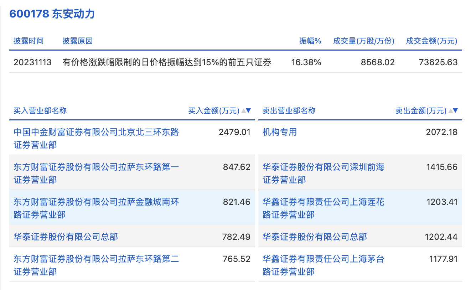
Task: Open 华泰证券股份有限公司总部 in the seller list
Action: (x=315, y=237)
